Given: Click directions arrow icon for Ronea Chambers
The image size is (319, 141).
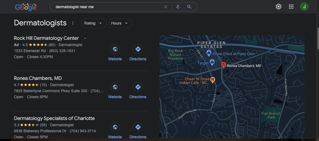Looking at the screenshot, I should 138,87.
